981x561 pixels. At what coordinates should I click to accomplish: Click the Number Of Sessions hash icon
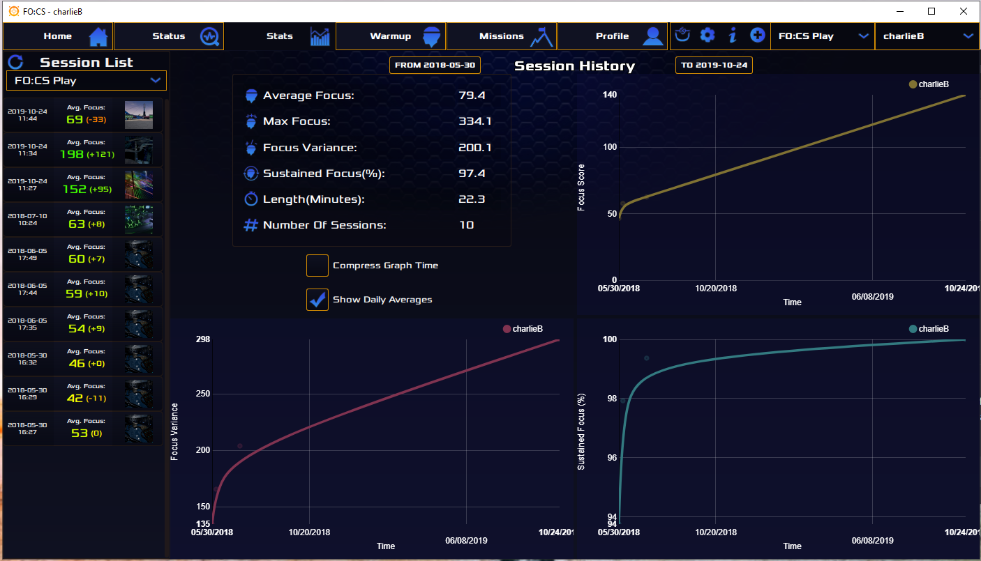pos(251,225)
